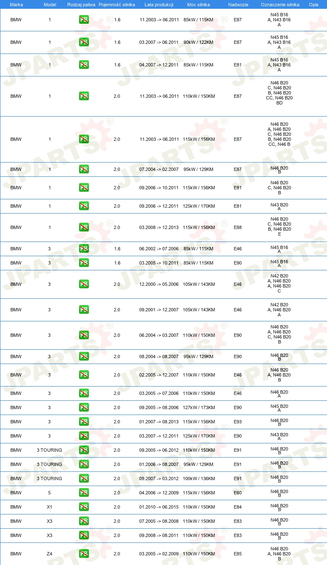The width and height of the screenshot is (327, 565).
Task: Click the 'Opis' column header
Action: point(314,4)
